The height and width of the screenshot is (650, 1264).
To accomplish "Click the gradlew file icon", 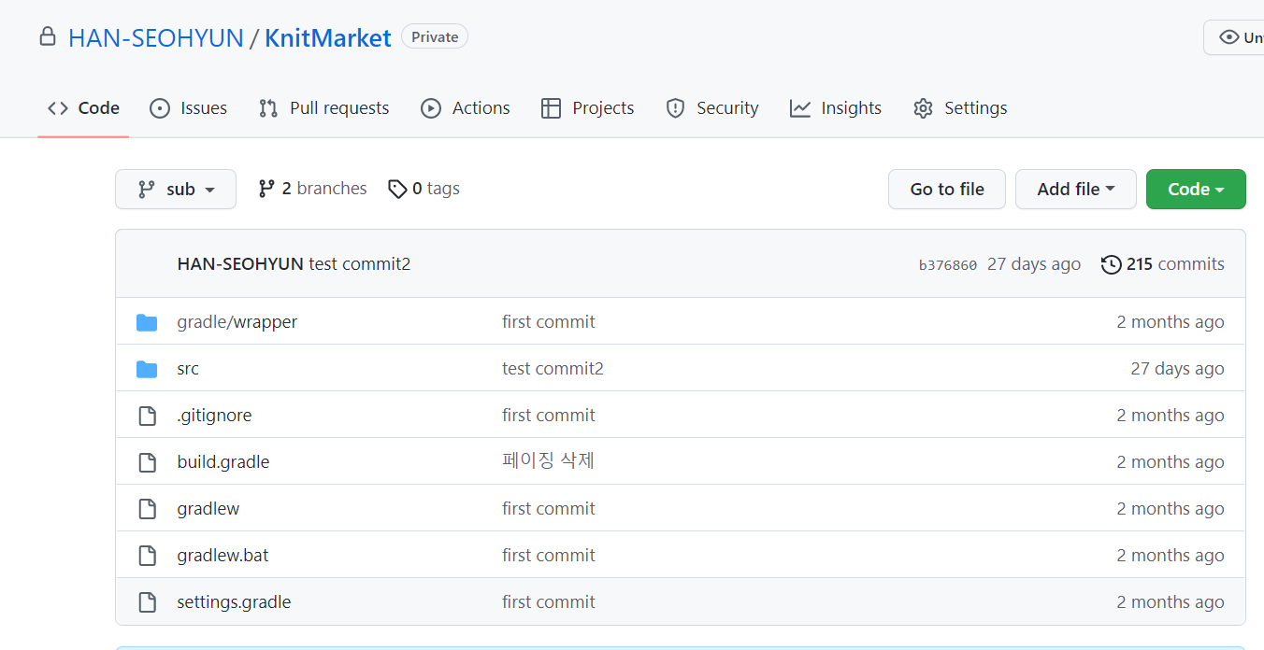I will 147,509.
